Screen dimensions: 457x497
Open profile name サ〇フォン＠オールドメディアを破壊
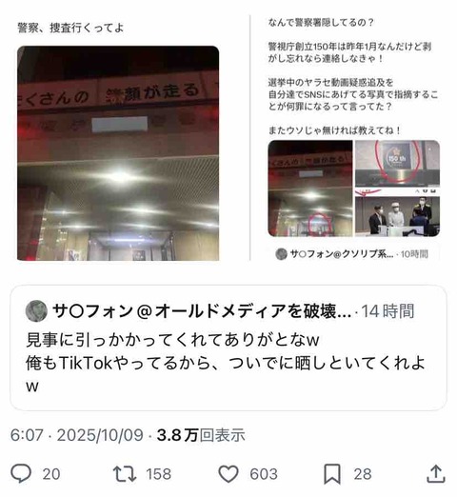[202, 311]
